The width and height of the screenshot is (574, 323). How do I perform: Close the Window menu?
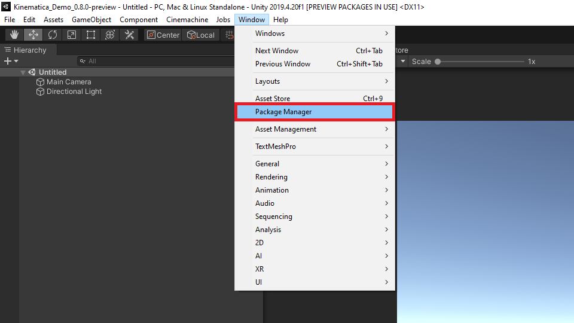(x=252, y=20)
